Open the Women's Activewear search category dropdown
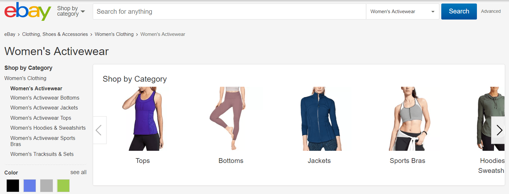This screenshot has width=509, height=194. click(402, 12)
